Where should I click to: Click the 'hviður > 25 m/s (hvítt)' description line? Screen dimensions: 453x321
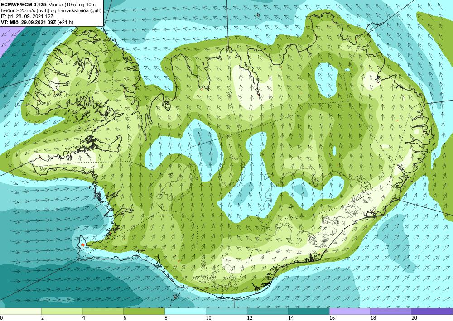pyautogui.click(x=24, y=10)
